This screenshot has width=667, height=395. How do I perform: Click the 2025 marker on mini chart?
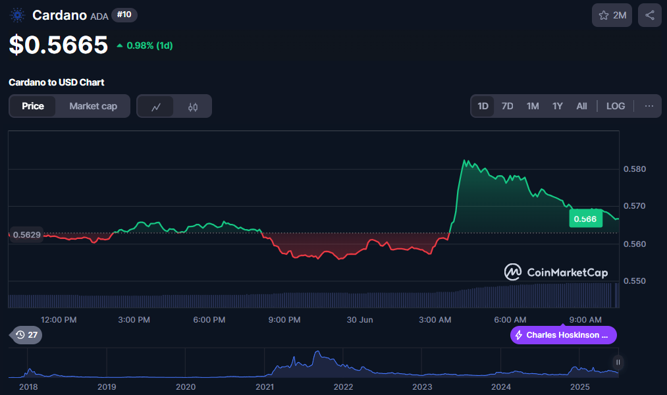pos(580,387)
